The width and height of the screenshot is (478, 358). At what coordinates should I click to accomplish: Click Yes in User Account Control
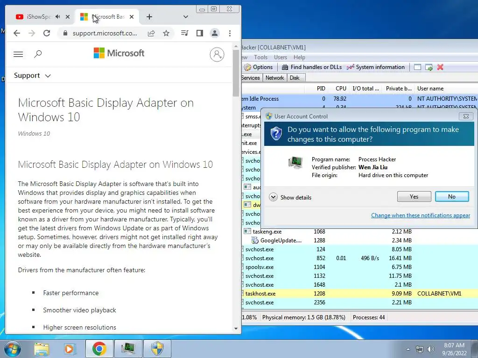[x=414, y=197]
